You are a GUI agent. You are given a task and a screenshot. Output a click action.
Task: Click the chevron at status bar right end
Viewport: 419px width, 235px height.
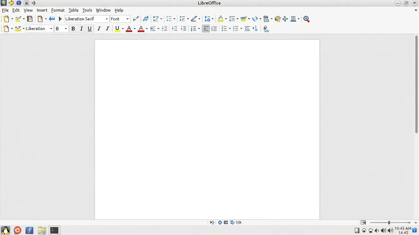pos(416,223)
